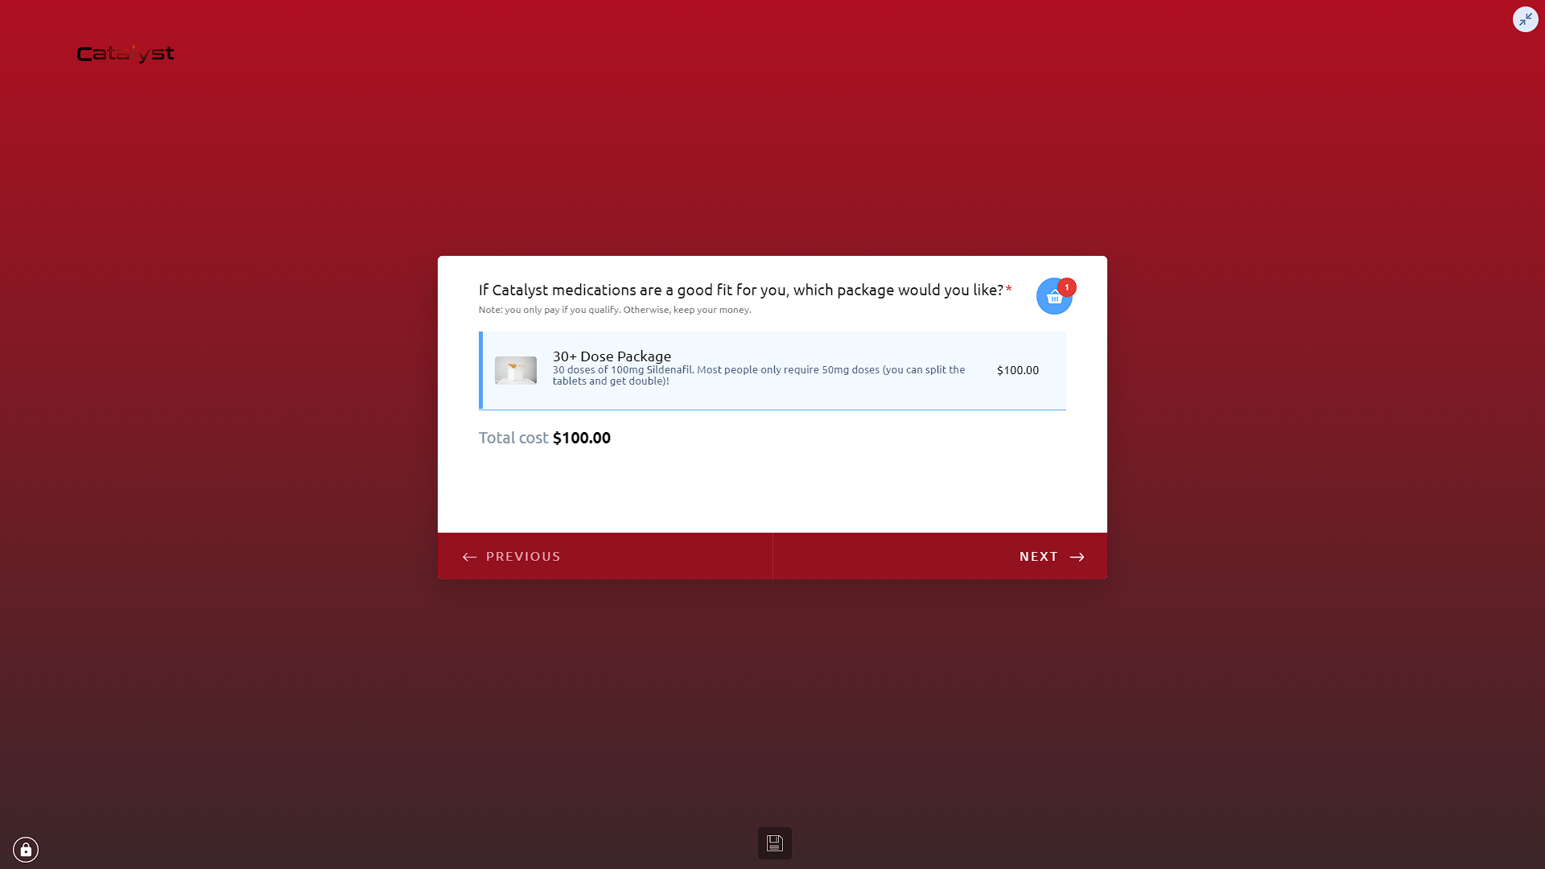Toggle package via Sildenafil description text
The image size is (1545, 869).
[759, 375]
